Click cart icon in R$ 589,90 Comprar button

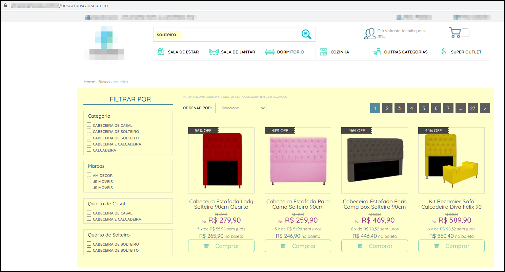click(x=436, y=246)
